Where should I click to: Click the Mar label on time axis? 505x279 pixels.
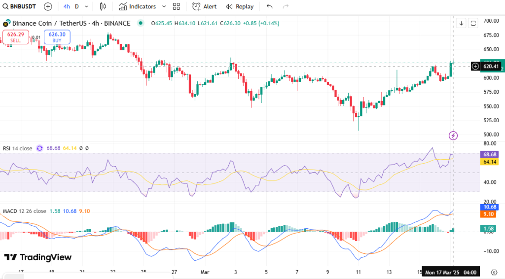(x=205, y=272)
